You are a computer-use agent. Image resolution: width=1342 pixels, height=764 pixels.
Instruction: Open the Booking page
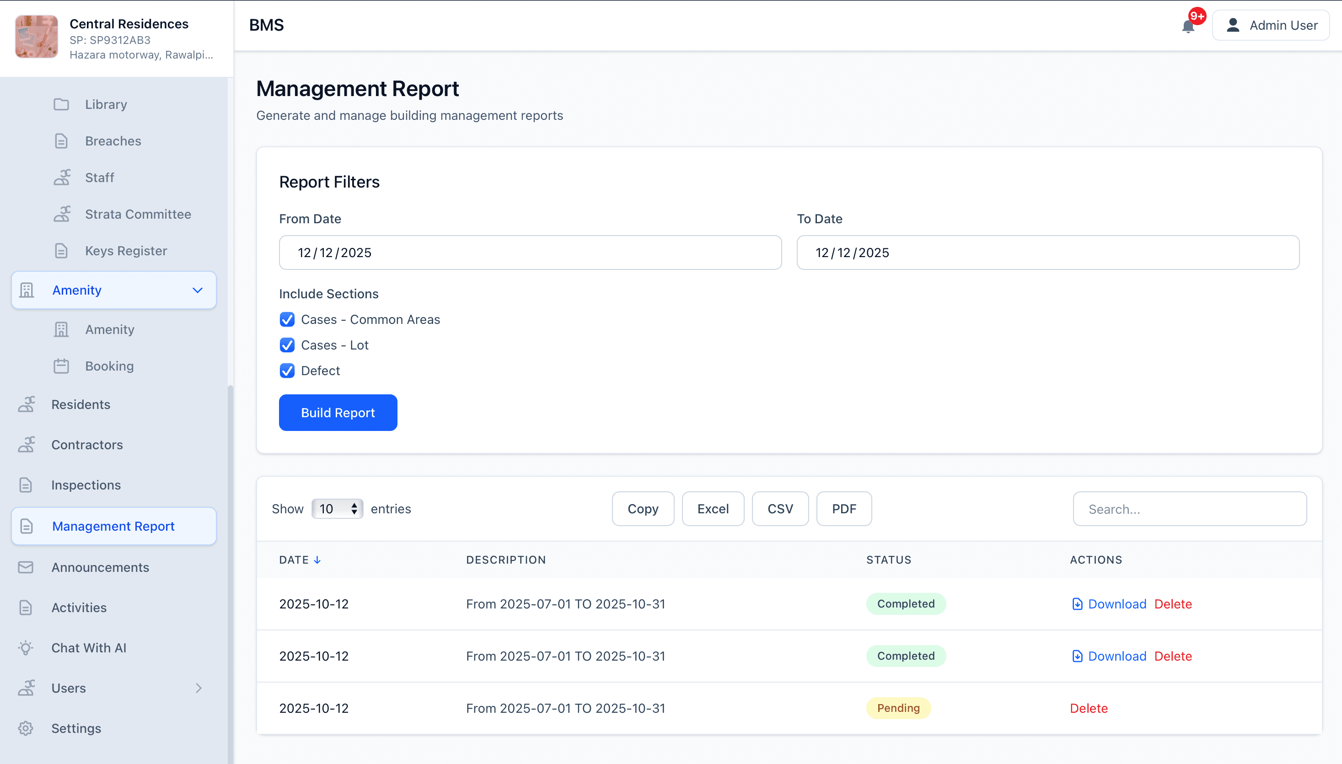click(x=109, y=366)
